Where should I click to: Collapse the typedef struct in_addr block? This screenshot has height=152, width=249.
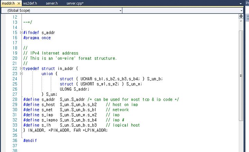(x=21, y=68)
